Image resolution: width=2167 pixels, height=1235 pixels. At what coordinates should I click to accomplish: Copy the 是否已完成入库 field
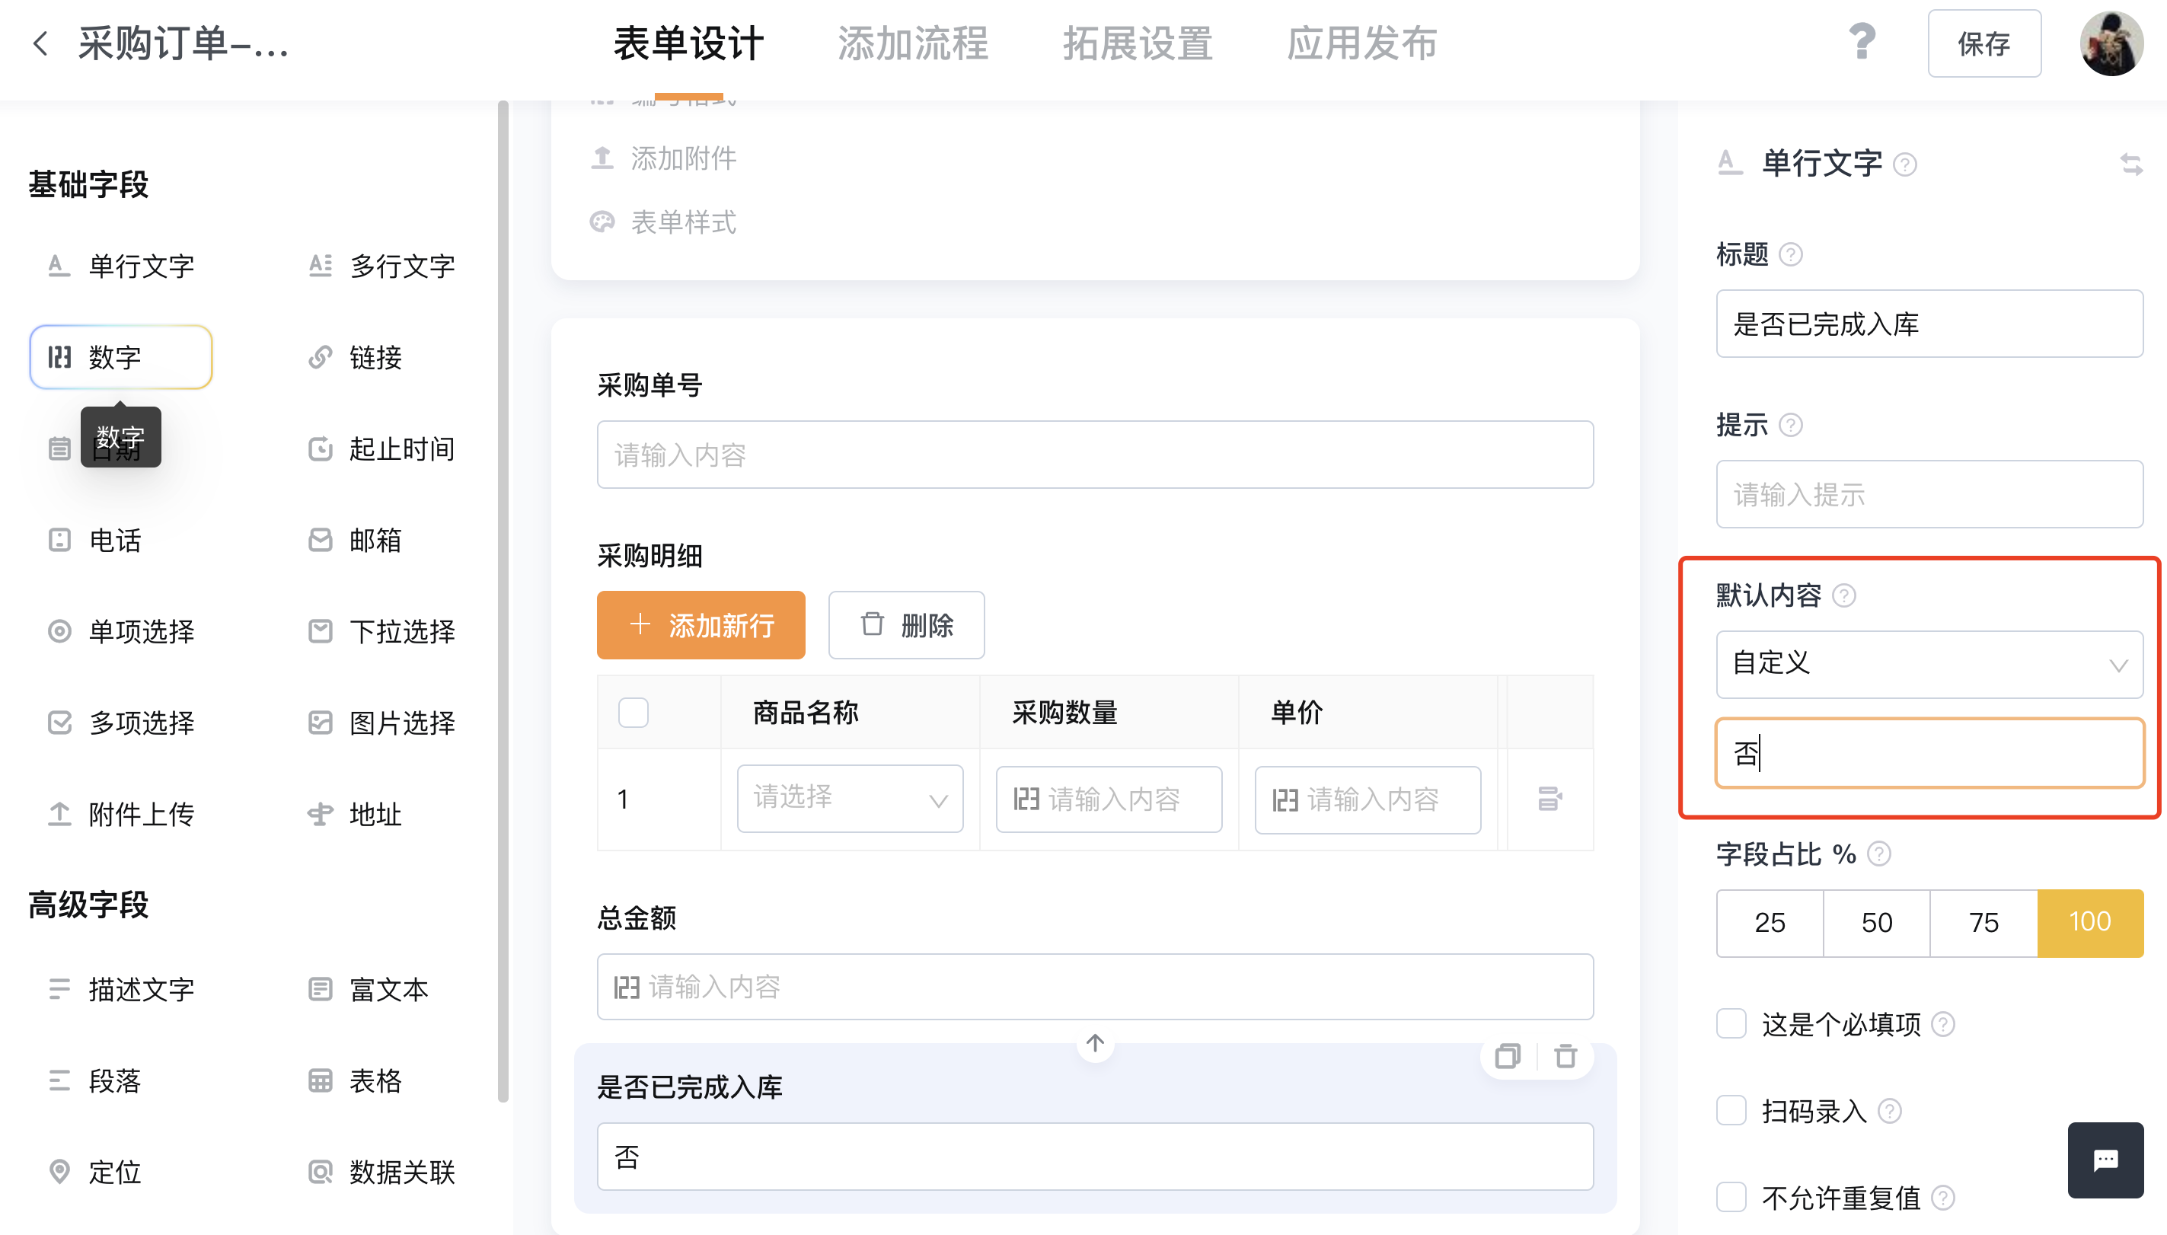(1507, 1056)
